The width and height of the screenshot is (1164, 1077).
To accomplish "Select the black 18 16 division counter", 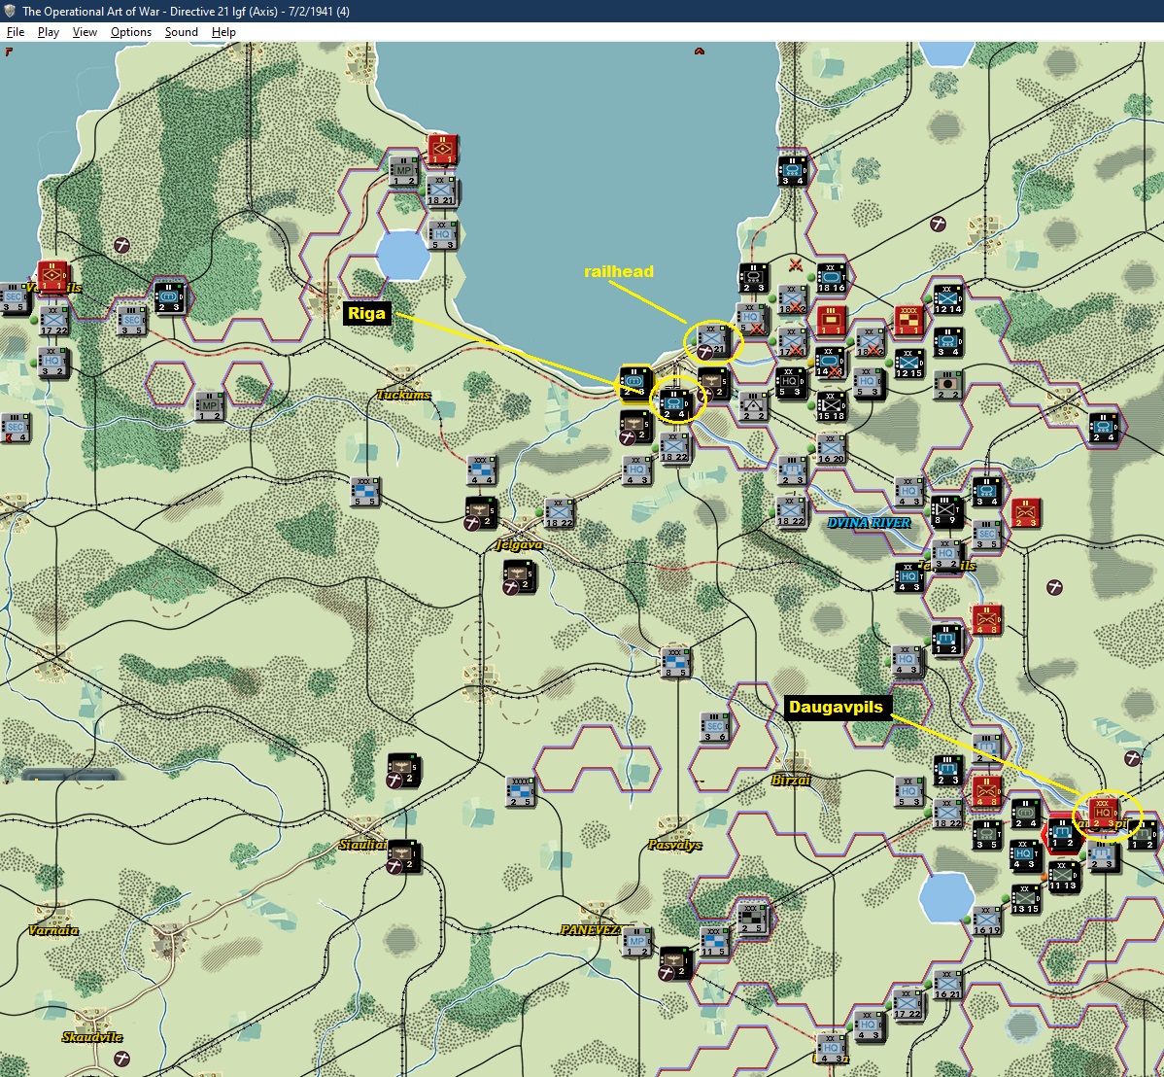I will pyautogui.click(x=832, y=278).
